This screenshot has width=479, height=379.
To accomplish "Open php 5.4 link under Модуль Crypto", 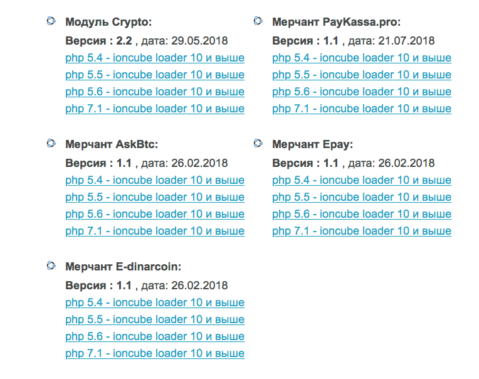I will 155,58.
